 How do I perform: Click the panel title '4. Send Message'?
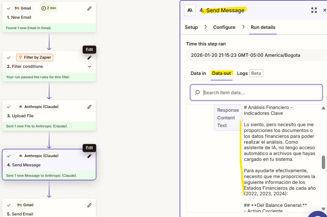pyautogui.click(x=222, y=10)
